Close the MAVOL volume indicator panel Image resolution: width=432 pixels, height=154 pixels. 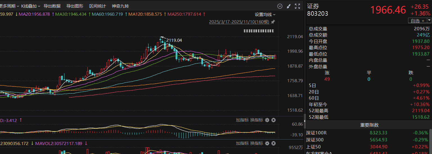[x=273, y=143]
